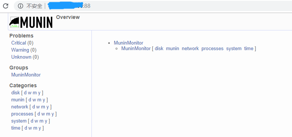View time category weekly graphs (w)
Screen dimensions: 292x137
coord(30,128)
